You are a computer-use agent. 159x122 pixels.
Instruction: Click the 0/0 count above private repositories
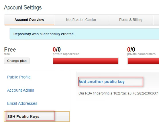[x=57, y=50]
